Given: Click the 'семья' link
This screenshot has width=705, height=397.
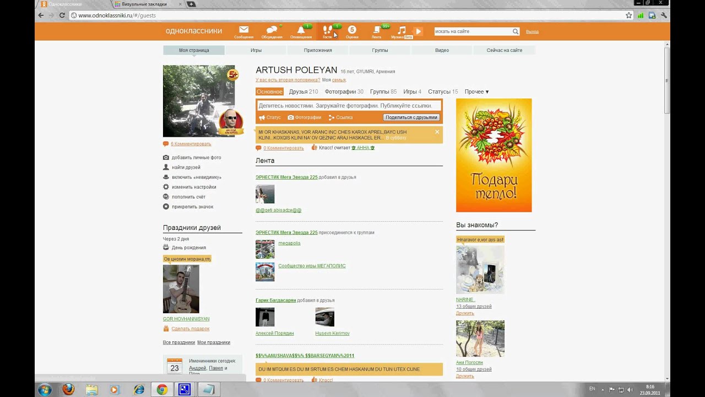Looking at the screenshot, I should pyautogui.click(x=339, y=80).
